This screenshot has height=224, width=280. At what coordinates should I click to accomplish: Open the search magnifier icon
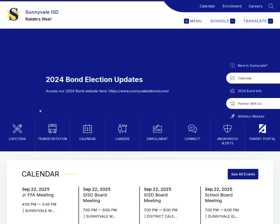click(x=271, y=6)
